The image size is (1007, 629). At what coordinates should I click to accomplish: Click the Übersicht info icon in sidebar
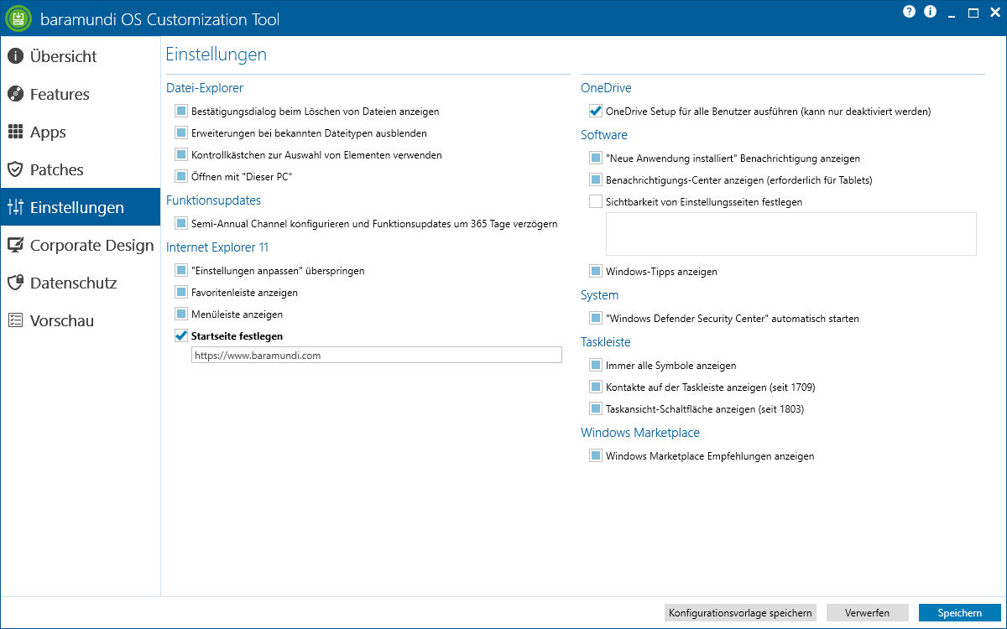(x=15, y=57)
